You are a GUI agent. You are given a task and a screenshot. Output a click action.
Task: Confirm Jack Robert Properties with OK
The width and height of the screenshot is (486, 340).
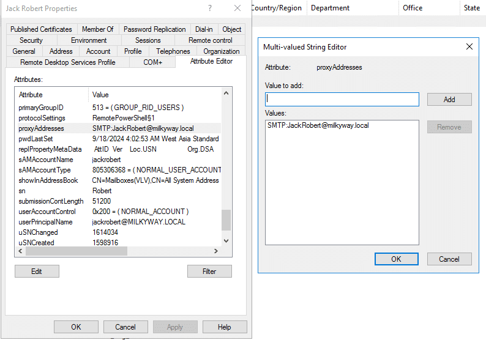[x=76, y=327]
